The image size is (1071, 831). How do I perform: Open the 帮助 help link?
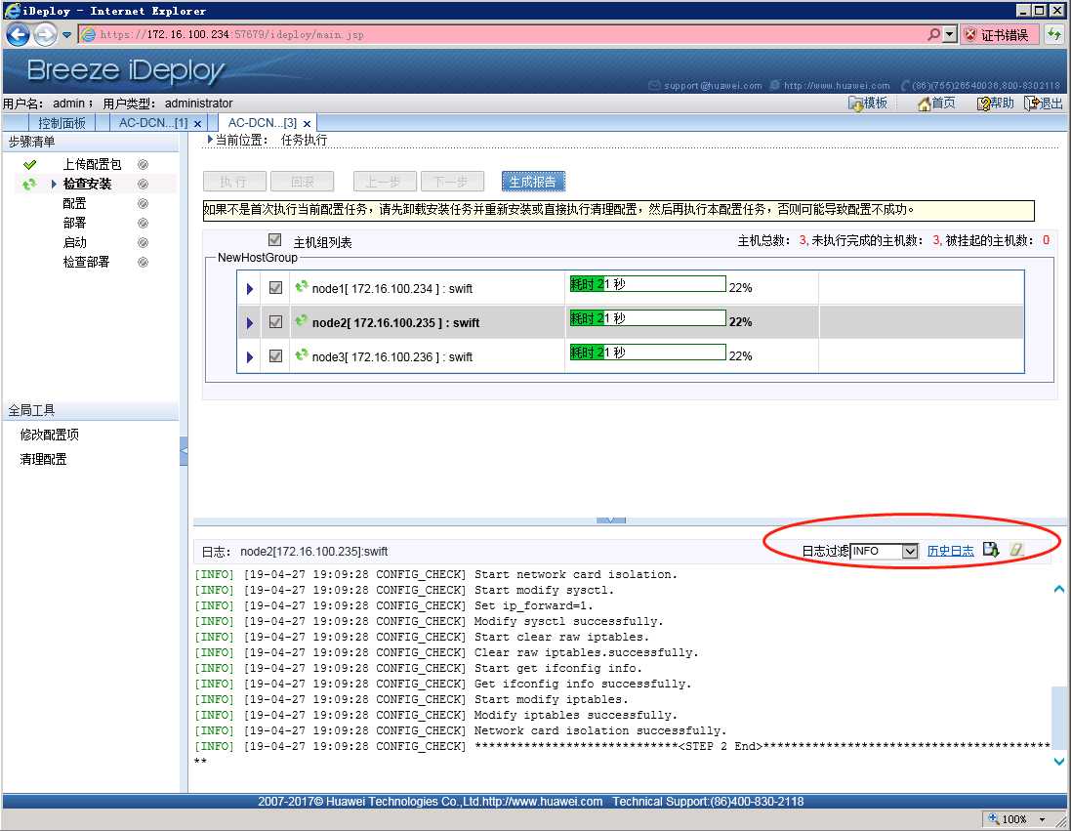click(995, 104)
